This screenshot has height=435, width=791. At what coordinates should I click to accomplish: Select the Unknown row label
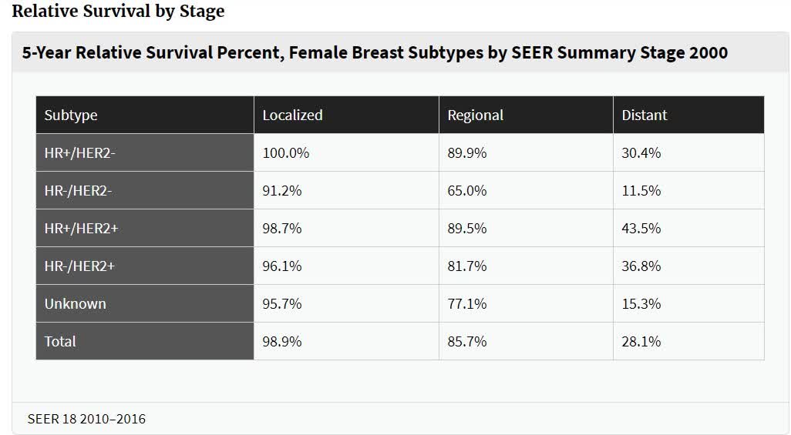coord(75,304)
